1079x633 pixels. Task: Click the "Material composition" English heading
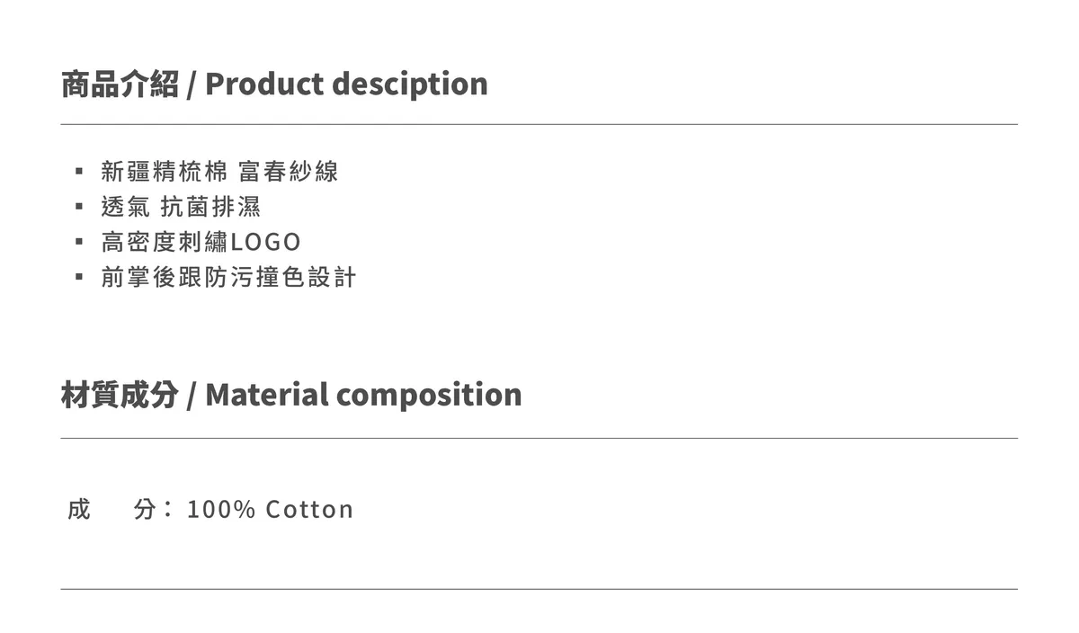(x=363, y=395)
